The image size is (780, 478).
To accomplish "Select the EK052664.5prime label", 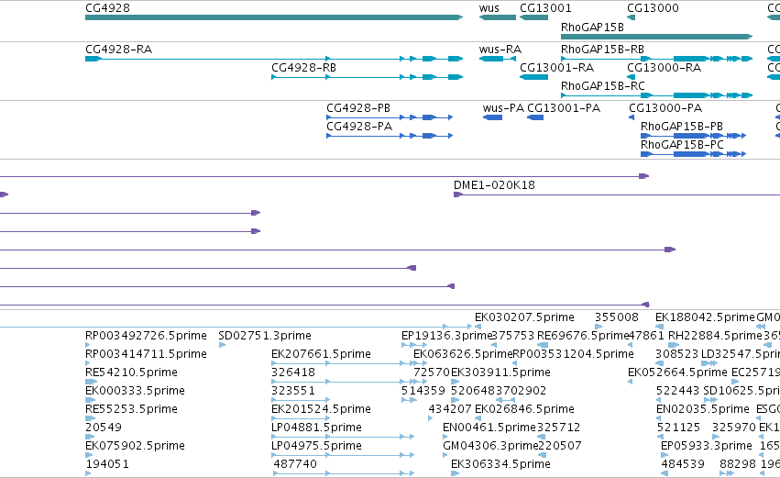I will pyautogui.click(x=677, y=372).
